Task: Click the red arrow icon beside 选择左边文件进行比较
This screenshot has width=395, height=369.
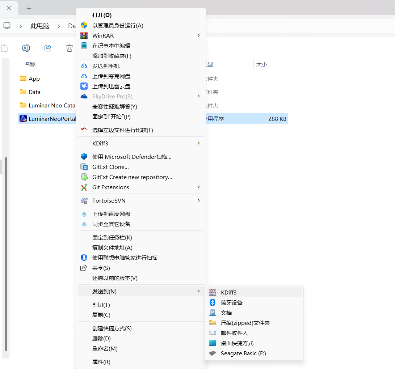Action: 84,130
